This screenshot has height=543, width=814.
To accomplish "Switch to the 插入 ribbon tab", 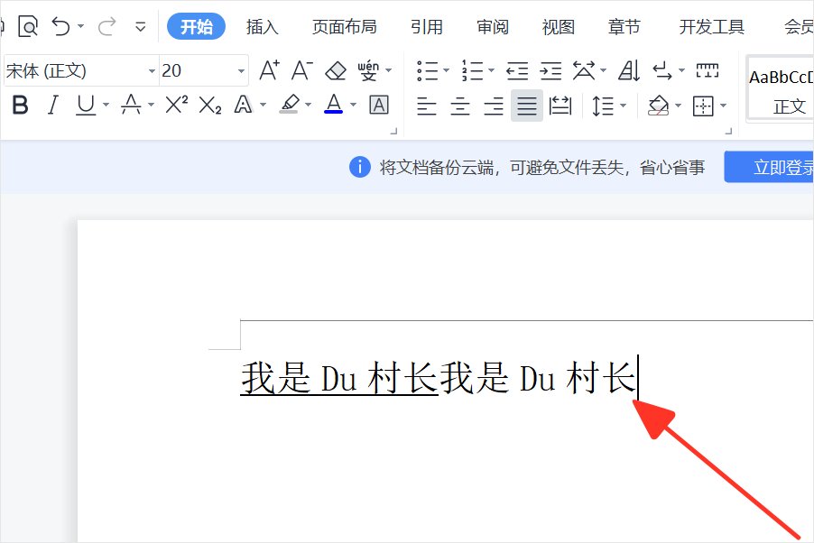I will coord(262,27).
